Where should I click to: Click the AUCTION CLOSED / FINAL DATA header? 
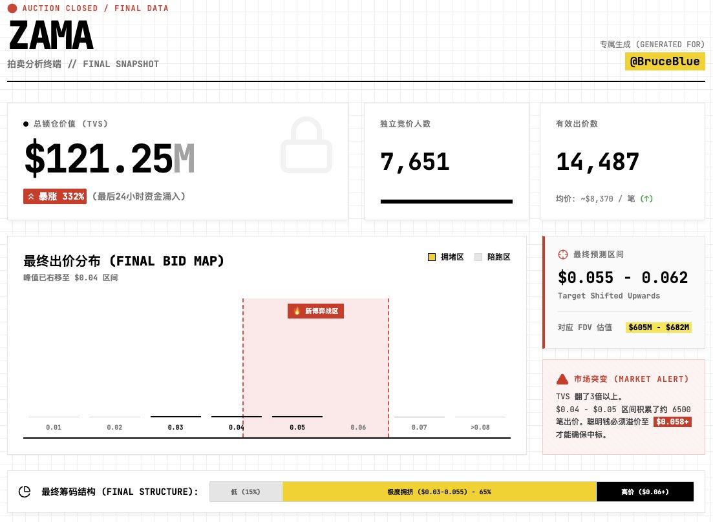95,8
